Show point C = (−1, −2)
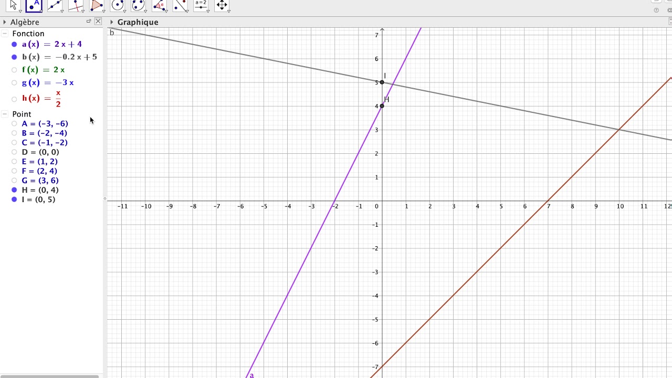672x378 pixels. [14, 143]
